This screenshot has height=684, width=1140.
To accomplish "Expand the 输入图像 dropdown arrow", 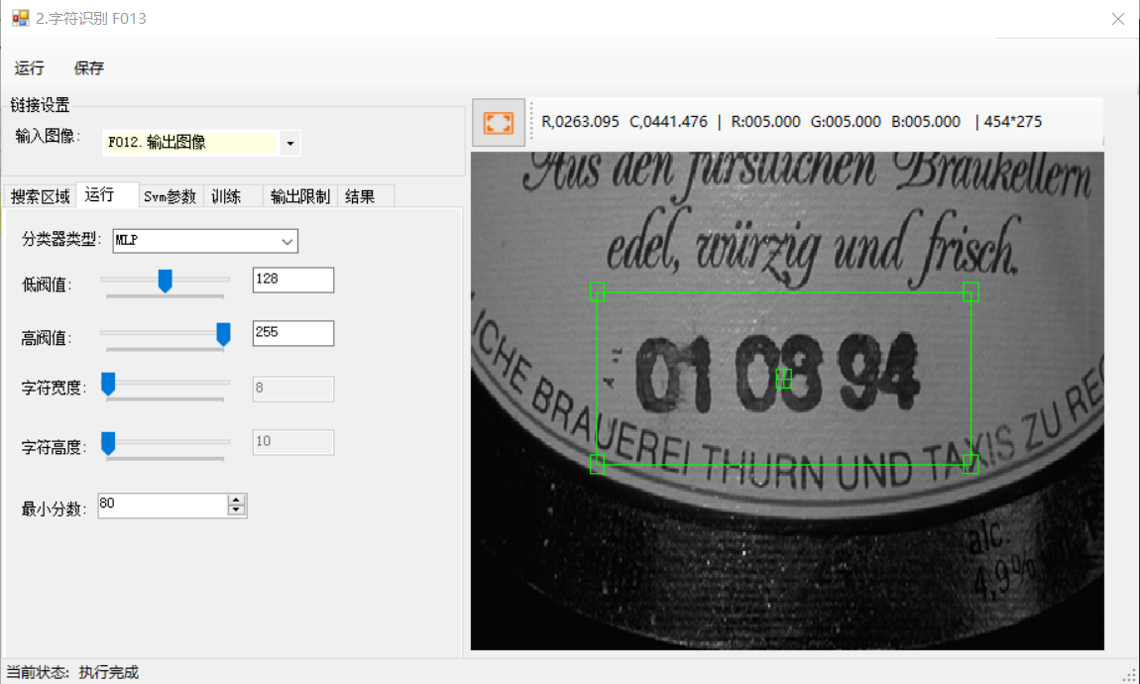I will (x=290, y=143).
